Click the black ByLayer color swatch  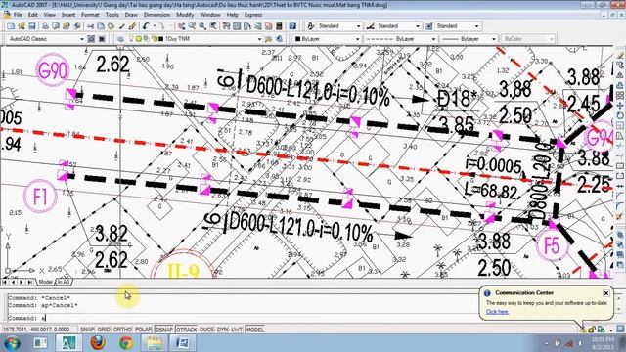(297, 39)
